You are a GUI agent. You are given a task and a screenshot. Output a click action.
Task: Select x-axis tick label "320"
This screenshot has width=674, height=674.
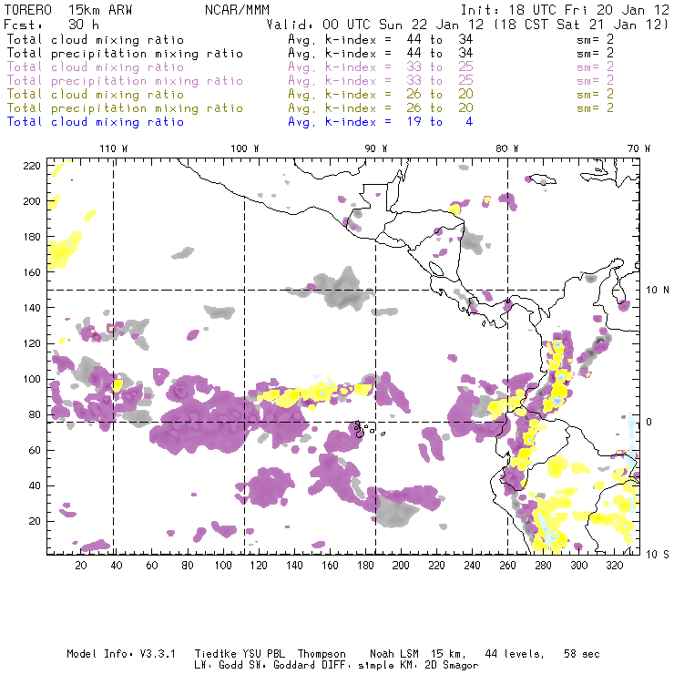point(614,566)
